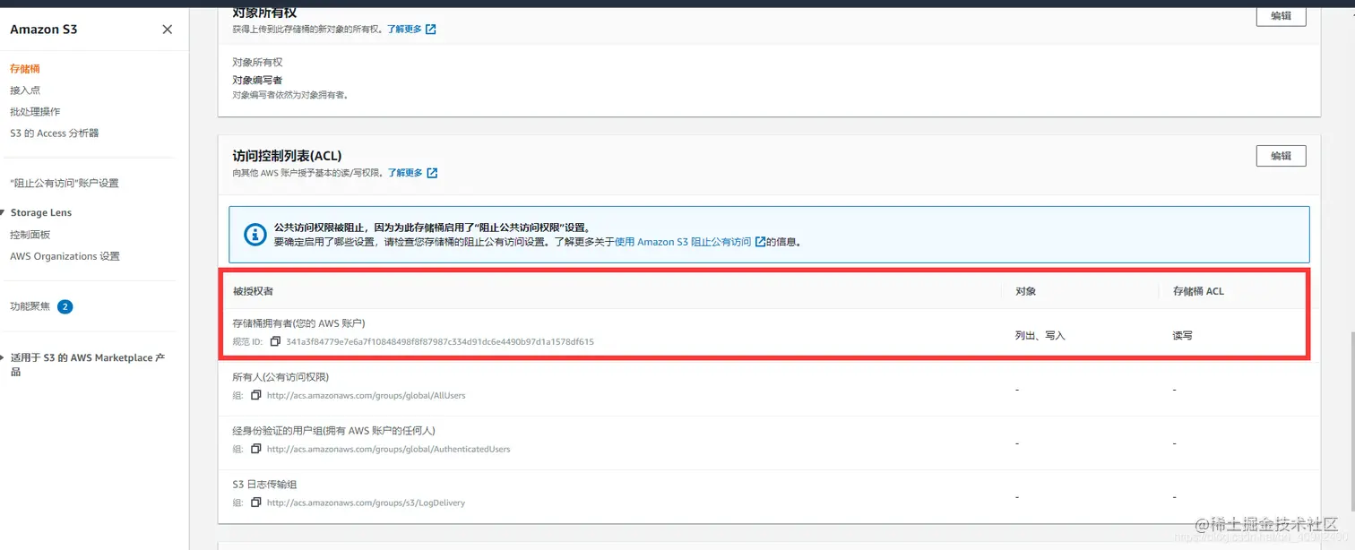
Task: Click the s3/LogDelivery group URL text
Action: click(367, 503)
